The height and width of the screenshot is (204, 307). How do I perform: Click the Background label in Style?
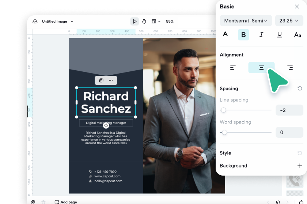pyautogui.click(x=234, y=166)
